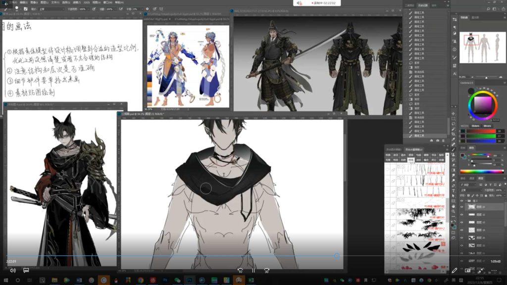This screenshot has width=507, height=285.
Task: Skip forward 30 seconds in video
Action: pos(266,271)
